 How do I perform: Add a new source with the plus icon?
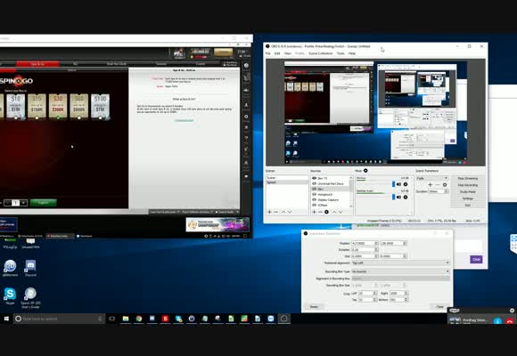click(x=314, y=212)
